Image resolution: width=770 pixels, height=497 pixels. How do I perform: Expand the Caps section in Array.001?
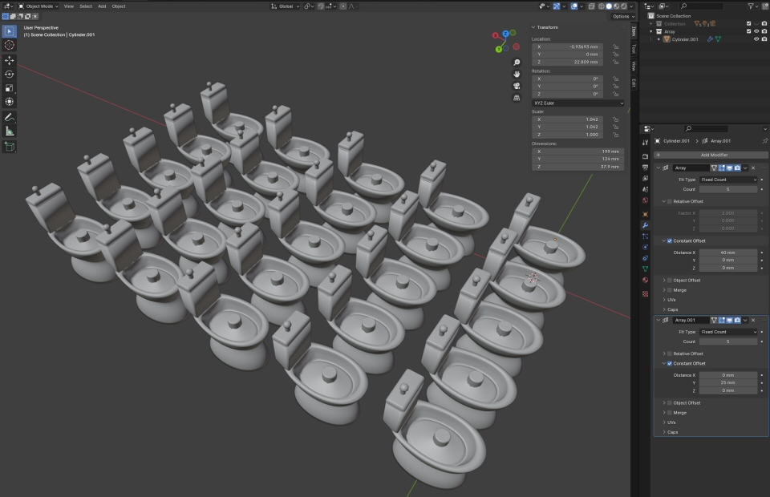673,432
